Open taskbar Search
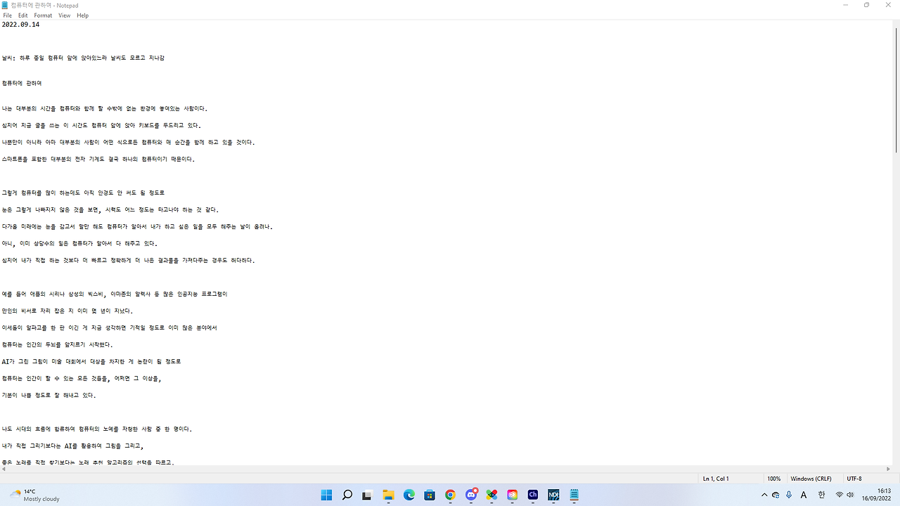The image size is (900, 506). 347,495
